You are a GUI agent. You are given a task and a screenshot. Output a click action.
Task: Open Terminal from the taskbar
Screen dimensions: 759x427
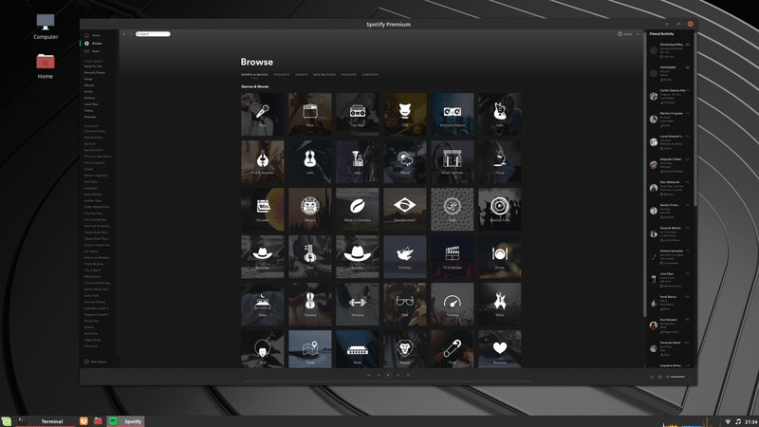47,421
